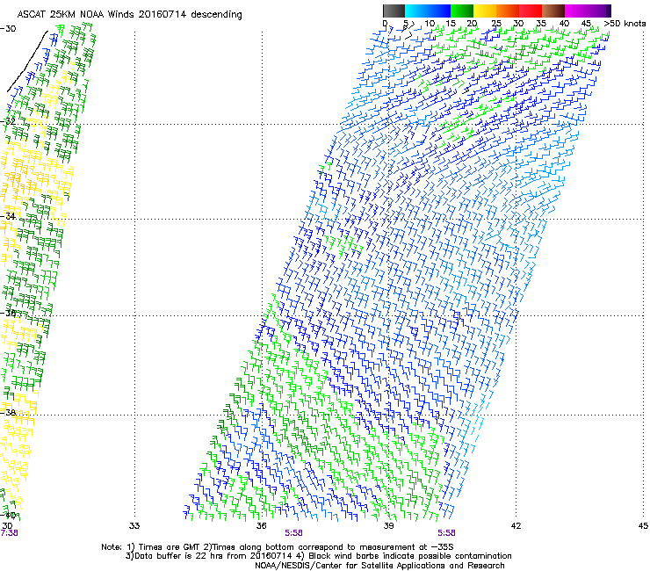
Task: Click the cyan-blue 5–15 knots color segment
Action: (x=428, y=11)
